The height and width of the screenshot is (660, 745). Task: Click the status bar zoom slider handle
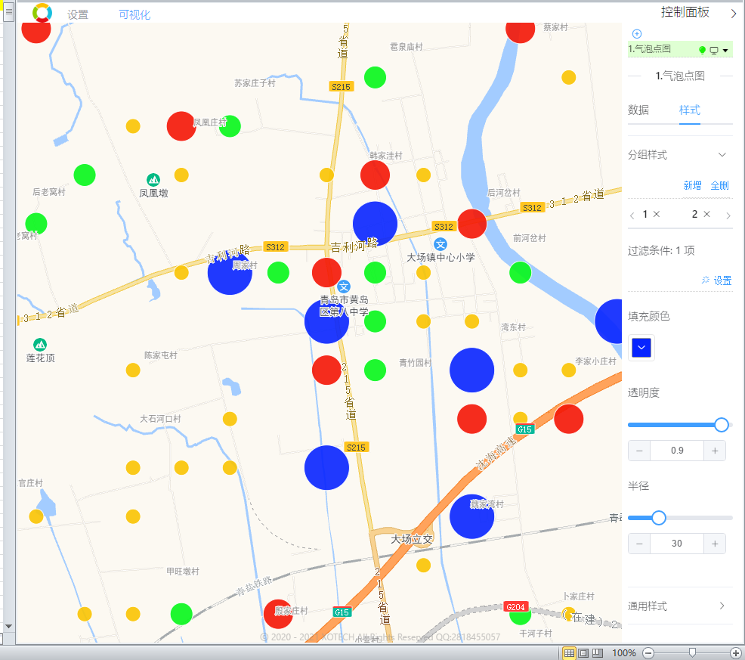pos(692,653)
